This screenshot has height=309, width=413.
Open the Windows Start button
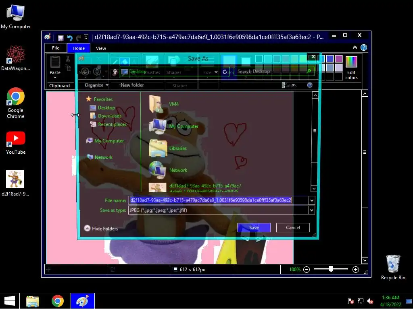pos(10,301)
